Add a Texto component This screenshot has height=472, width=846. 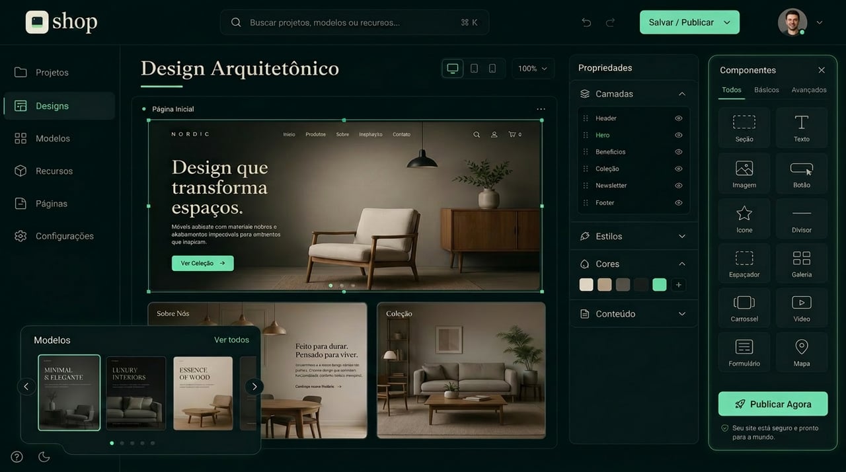802,128
